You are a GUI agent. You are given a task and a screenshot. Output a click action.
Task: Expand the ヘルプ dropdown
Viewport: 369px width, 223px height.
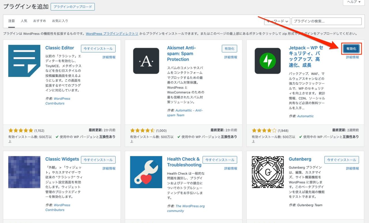[353, 2]
